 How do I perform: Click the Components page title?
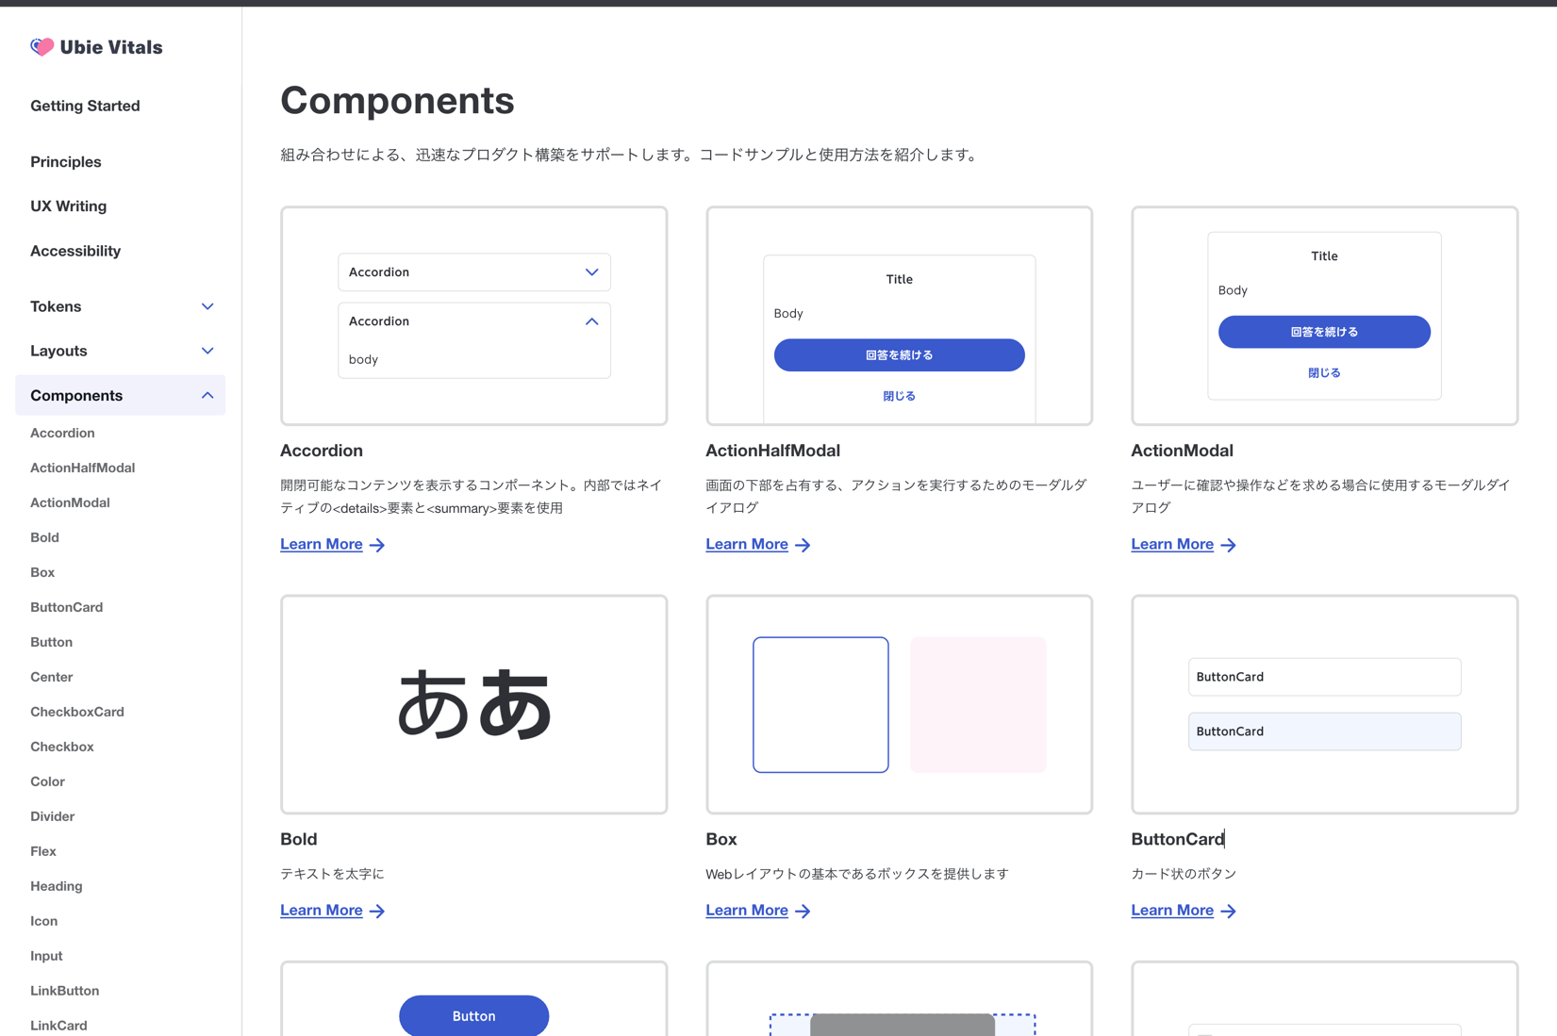point(397,100)
